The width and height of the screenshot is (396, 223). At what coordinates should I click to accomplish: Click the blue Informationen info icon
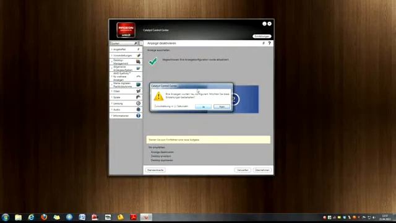pos(139,116)
